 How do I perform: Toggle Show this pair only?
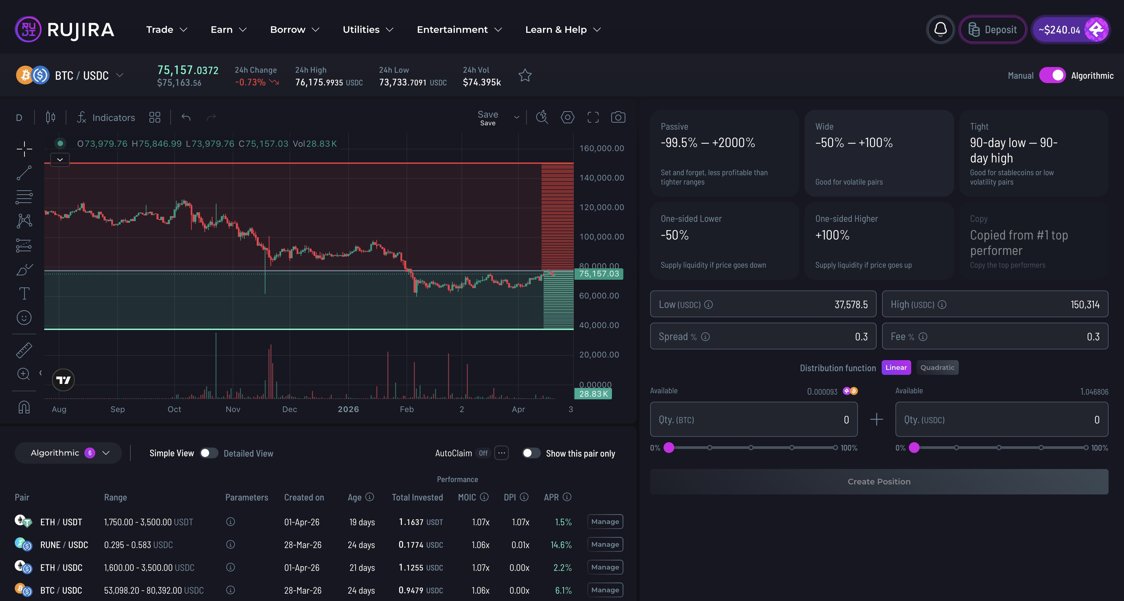(531, 453)
